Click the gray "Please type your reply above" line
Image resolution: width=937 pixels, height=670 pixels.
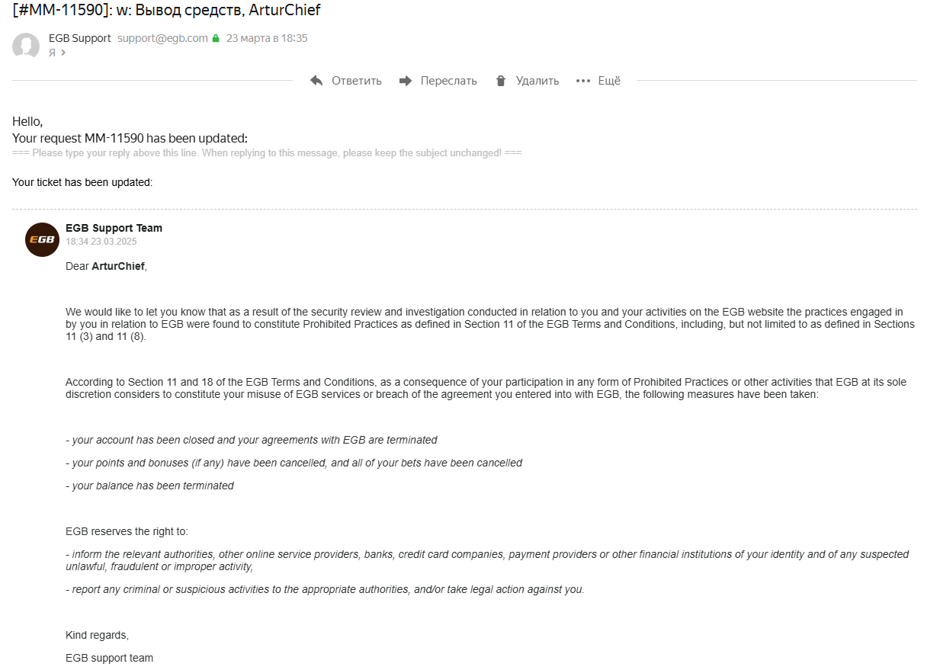[267, 153]
